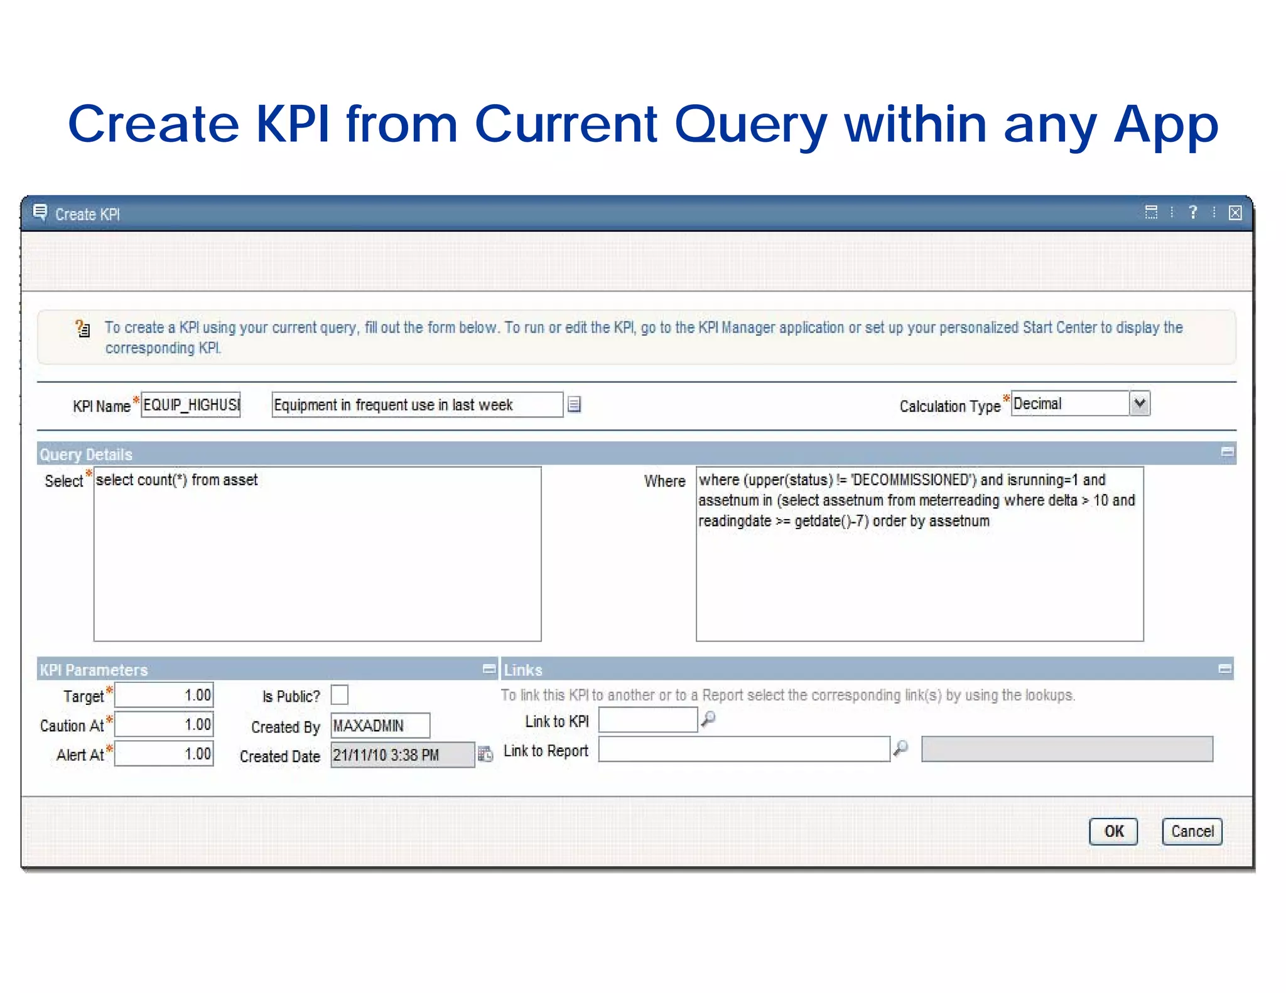Click the Create KPI dialog title icon
Screen dimensions: 1286x993
40,213
